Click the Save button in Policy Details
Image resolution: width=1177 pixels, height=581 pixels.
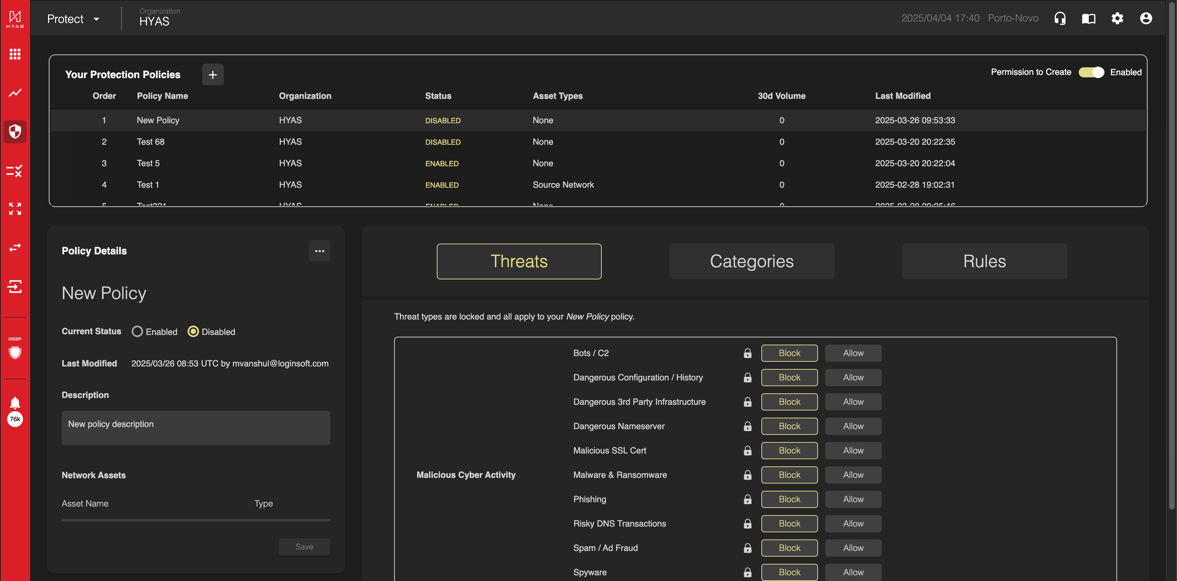pos(304,546)
